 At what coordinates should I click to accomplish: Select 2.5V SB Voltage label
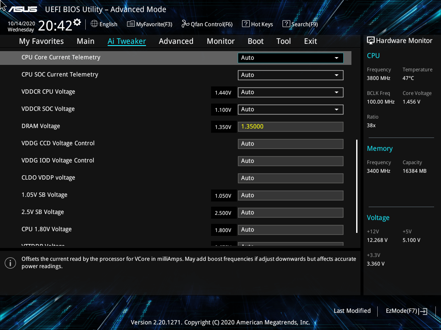click(43, 212)
